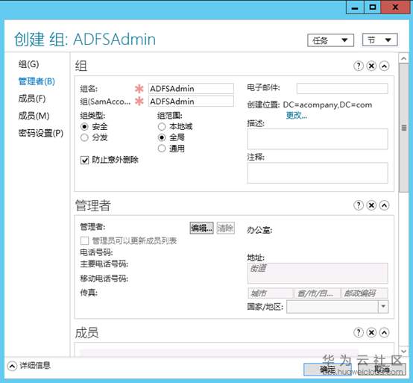Remove the 管理者 section with X icon
Image resolution: width=413 pixels, height=383 pixels.
click(x=371, y=205)
